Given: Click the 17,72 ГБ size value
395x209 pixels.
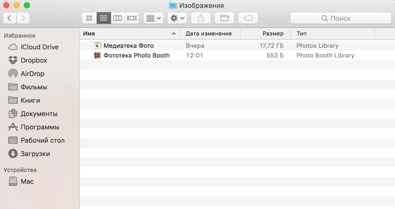Looking at the screenshot, I should click(x=271, y=46).
